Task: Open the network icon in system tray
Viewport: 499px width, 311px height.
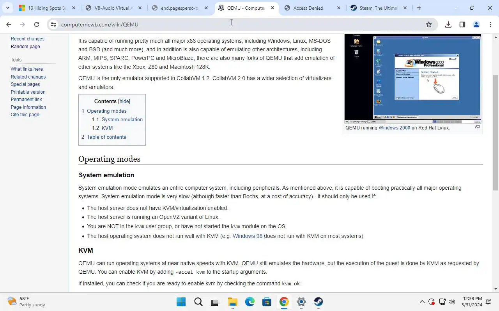Action: coord(442,302)
